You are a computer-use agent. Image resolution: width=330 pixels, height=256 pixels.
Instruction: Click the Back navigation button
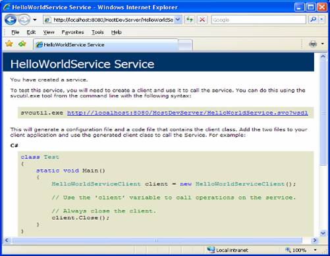[x=11, y=20]
